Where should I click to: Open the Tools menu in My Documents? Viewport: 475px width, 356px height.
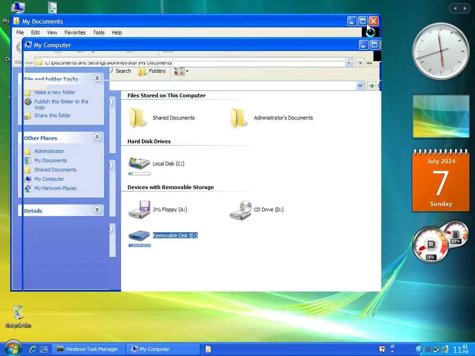pyautogui.click(x=98, y=32)
